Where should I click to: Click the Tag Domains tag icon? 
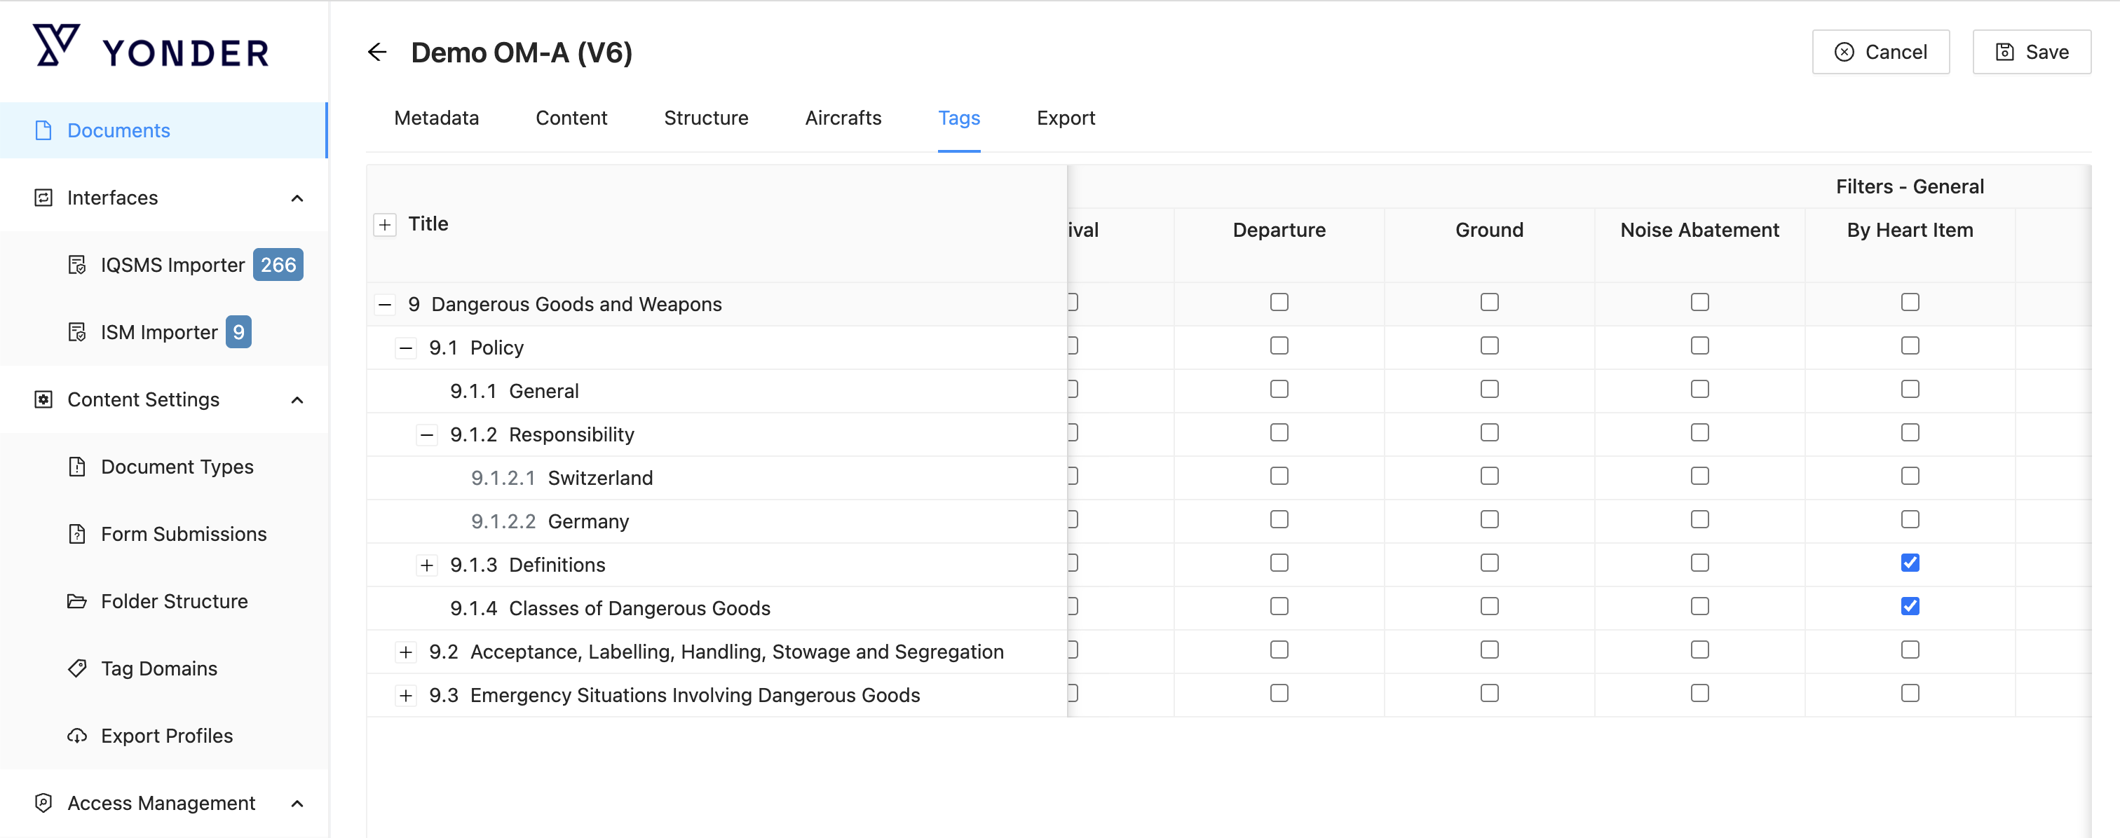coord(76,668)
